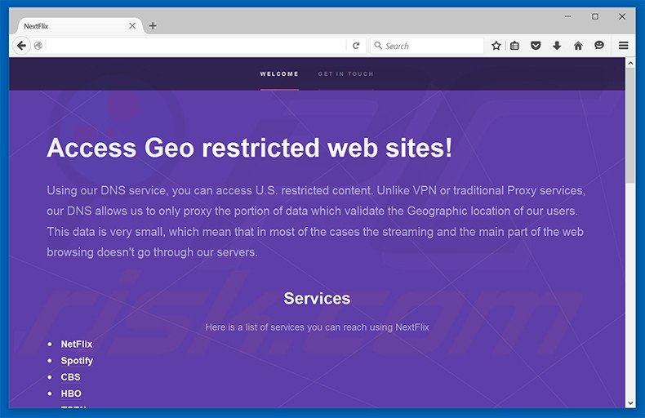Screen dimensions: 645x418
Task: Click into the URL address bar
Action: 196,46
